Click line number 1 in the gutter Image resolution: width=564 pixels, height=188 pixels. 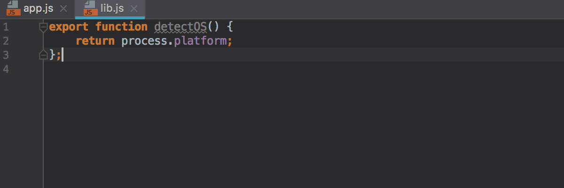tap(6, 27)
